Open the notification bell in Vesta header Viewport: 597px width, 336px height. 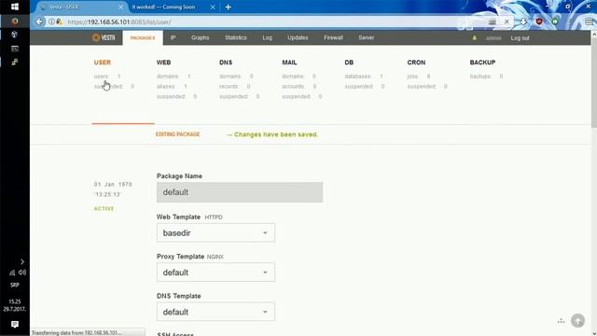(475, 38)
